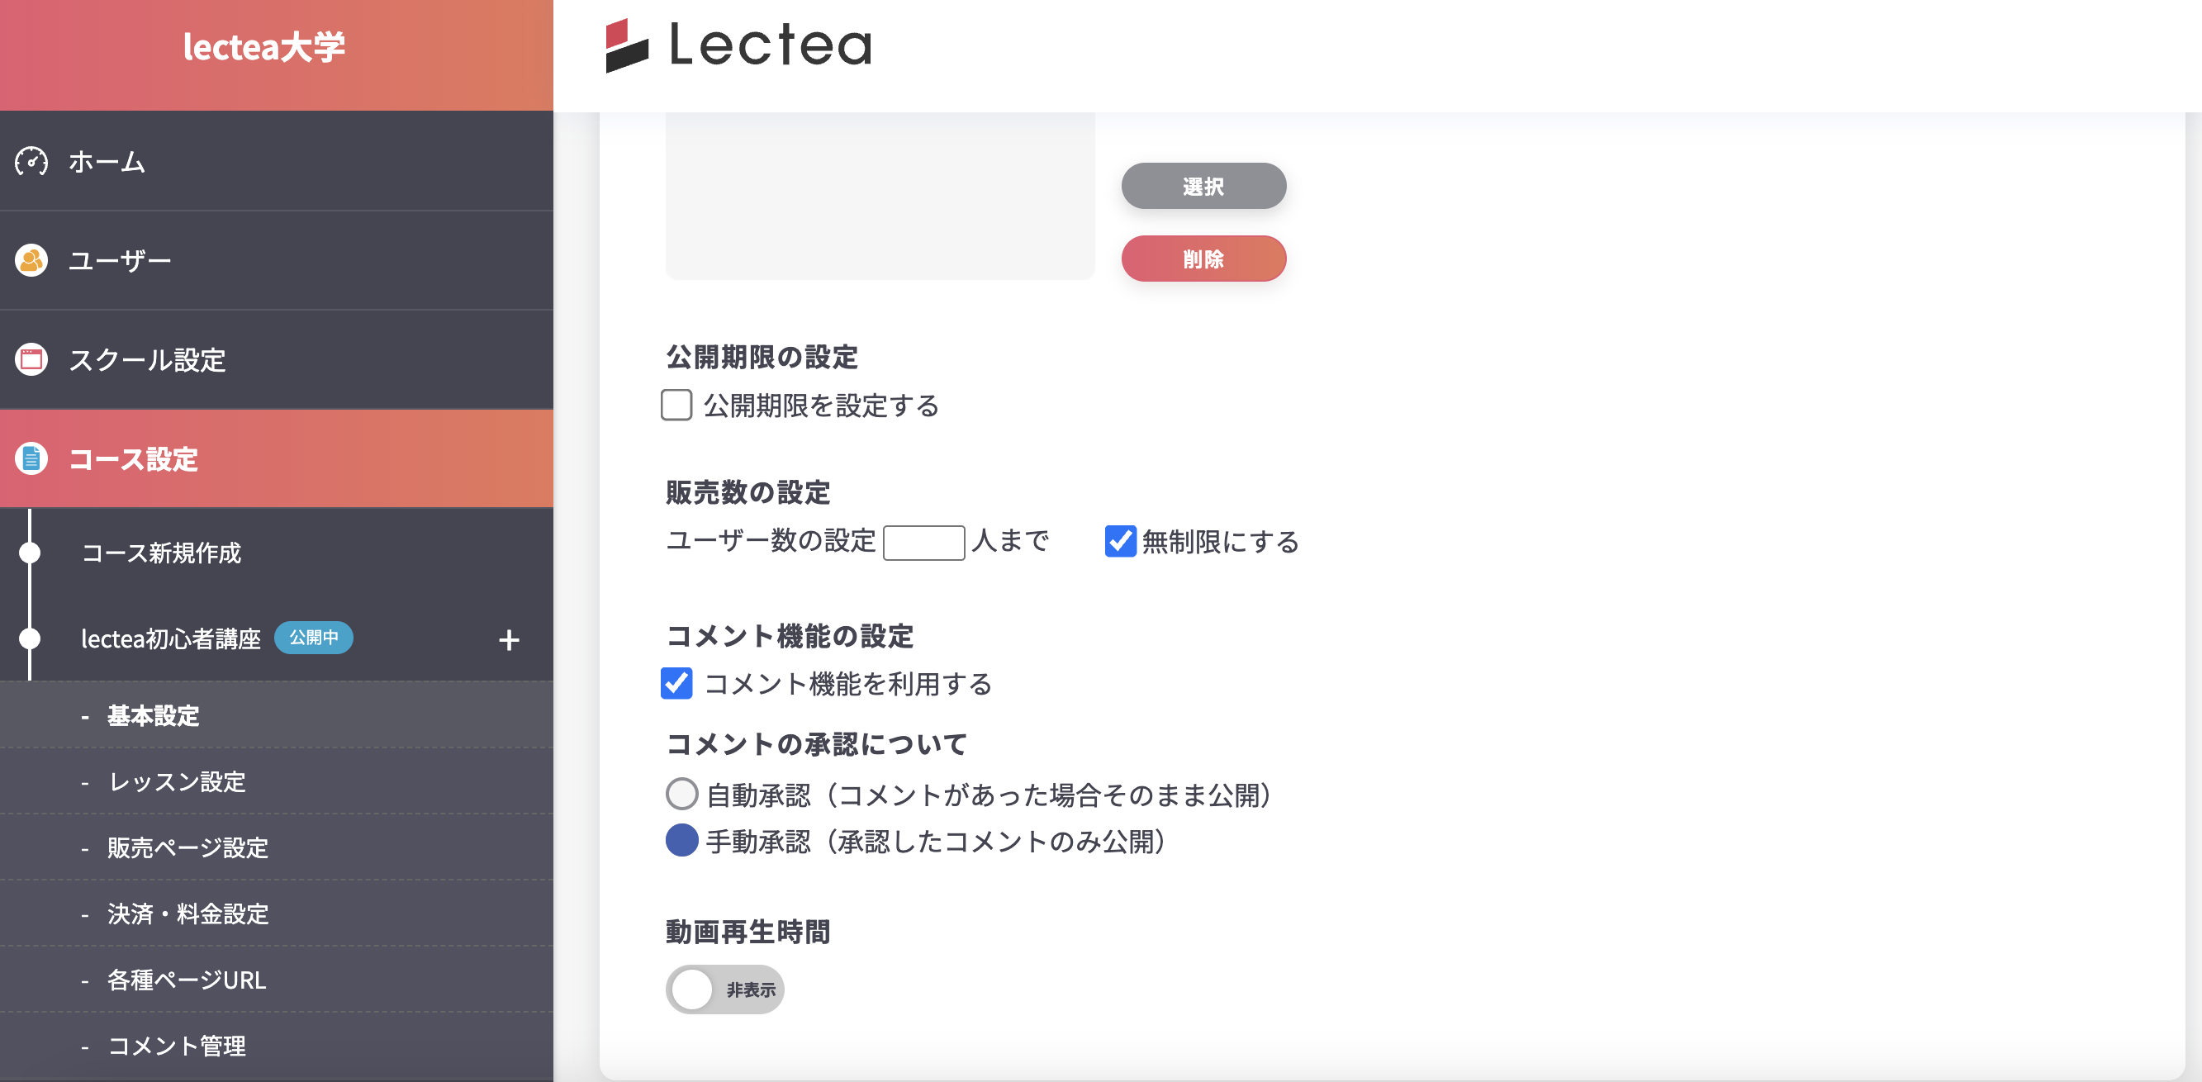Enable the 公開期限を設定する checkbox
Viewport: 2202px width, 1082px height.
676,406
